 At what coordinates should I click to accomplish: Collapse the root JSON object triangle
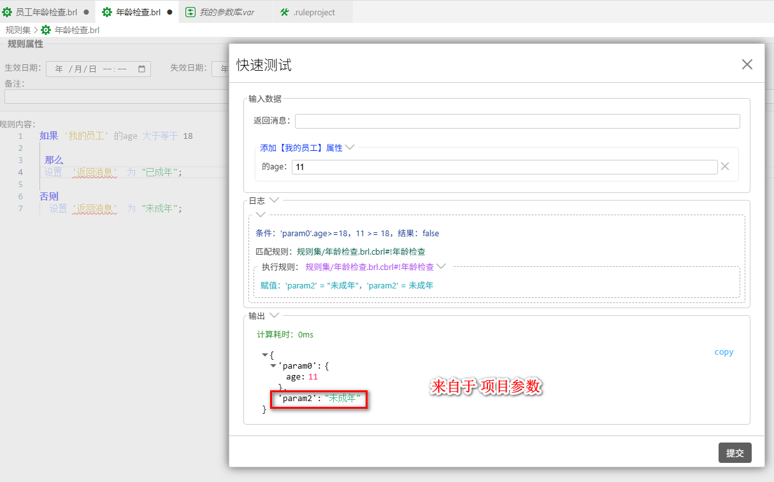click(x=265, y=355)
